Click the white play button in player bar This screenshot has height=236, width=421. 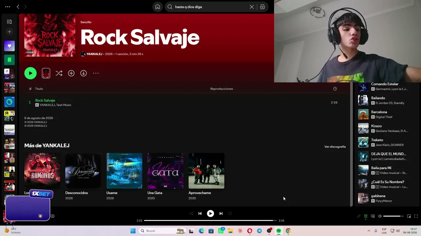click(x=210, y=213)
